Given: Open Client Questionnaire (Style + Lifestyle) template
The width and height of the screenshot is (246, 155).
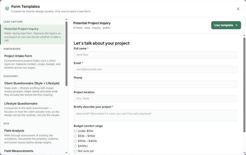Looking at the screenshot, I should click(x=32, y=89).
